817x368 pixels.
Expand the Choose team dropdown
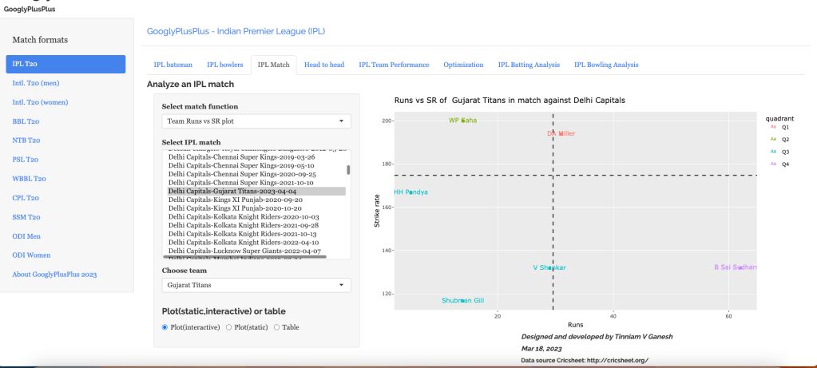256,285
